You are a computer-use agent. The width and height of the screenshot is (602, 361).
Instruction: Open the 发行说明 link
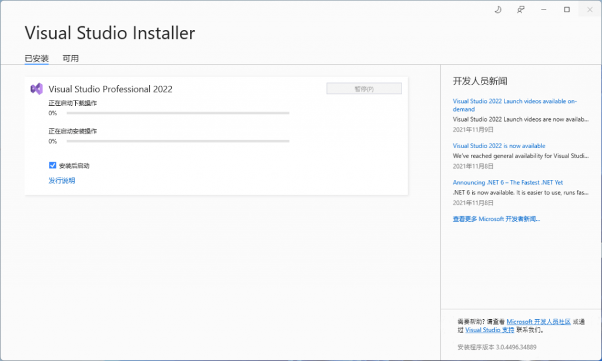(61, 180)
